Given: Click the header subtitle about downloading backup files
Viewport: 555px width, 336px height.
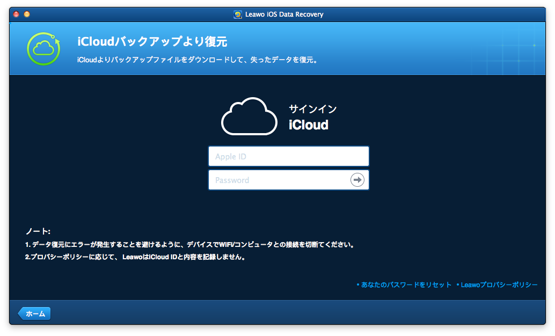Looking at the screenshot, I should [198, 60].
